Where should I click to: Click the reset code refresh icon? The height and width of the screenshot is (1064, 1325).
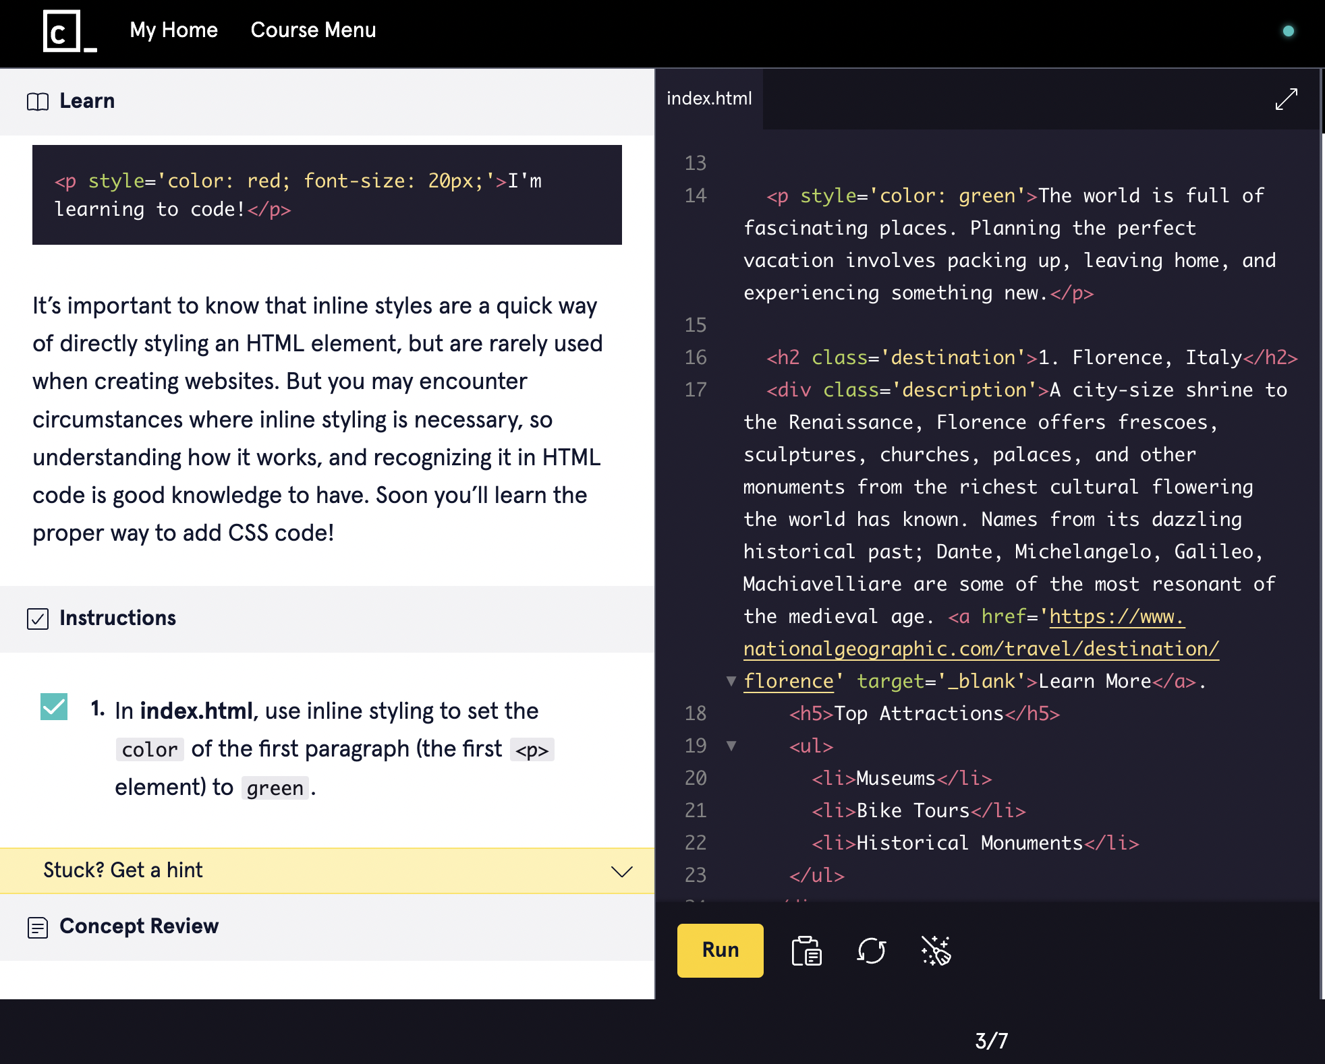tap(871, 951)
